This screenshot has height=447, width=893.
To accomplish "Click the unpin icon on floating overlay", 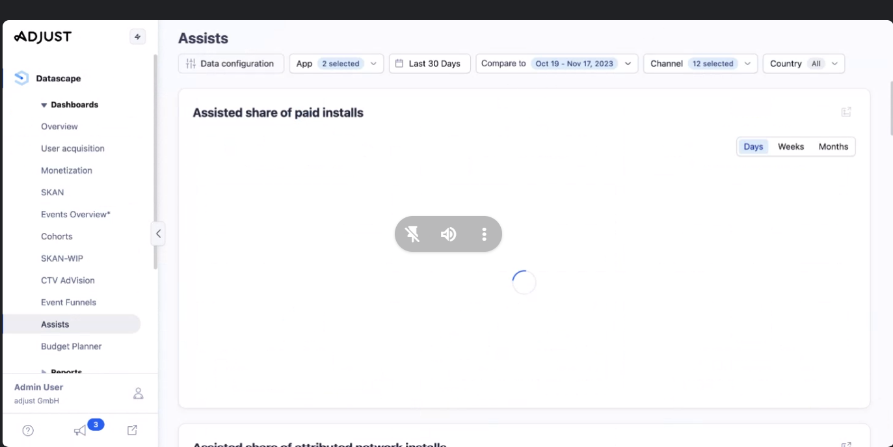I will [412, 234].
